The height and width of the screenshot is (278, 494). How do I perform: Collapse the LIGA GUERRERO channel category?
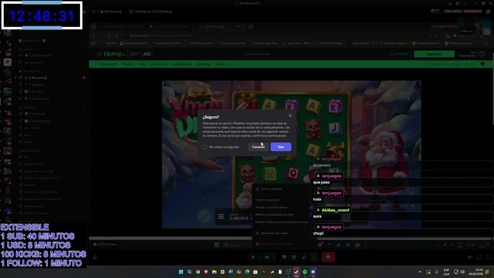click(30, 151)
